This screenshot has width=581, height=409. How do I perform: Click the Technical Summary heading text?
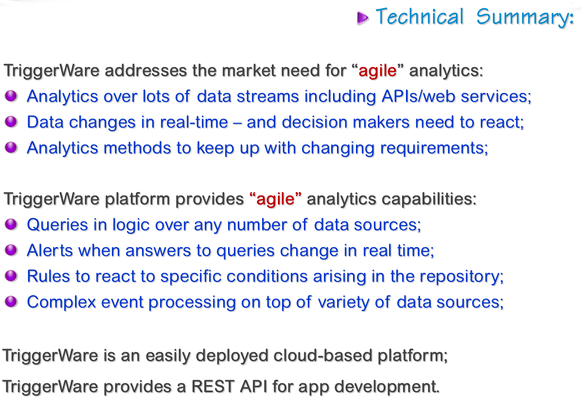click(475, 17)
